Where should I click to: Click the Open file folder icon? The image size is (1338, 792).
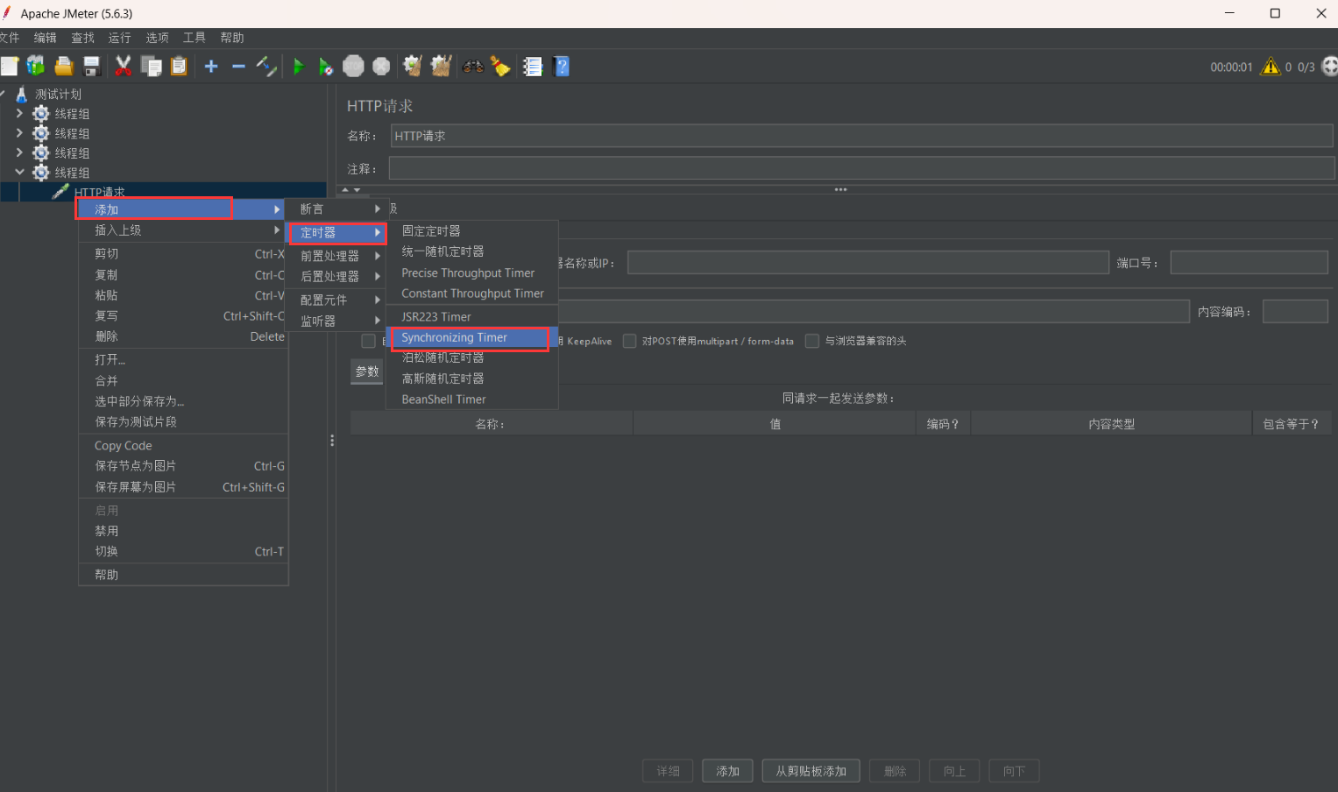[x=64, y=66]
